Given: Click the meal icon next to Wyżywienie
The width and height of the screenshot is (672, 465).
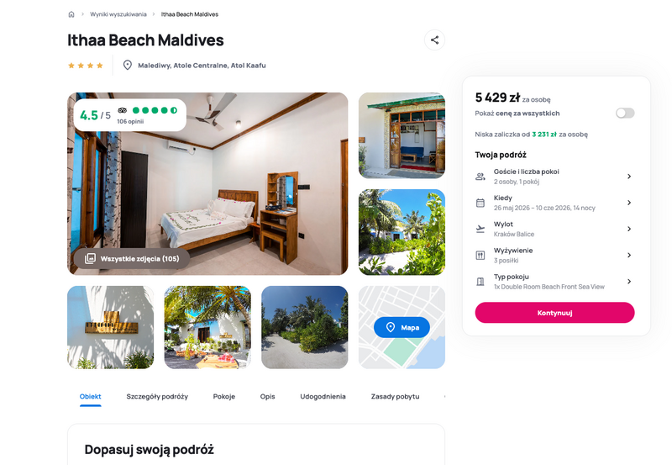Looking at the screenshot, I should click(x=480, y=256).
